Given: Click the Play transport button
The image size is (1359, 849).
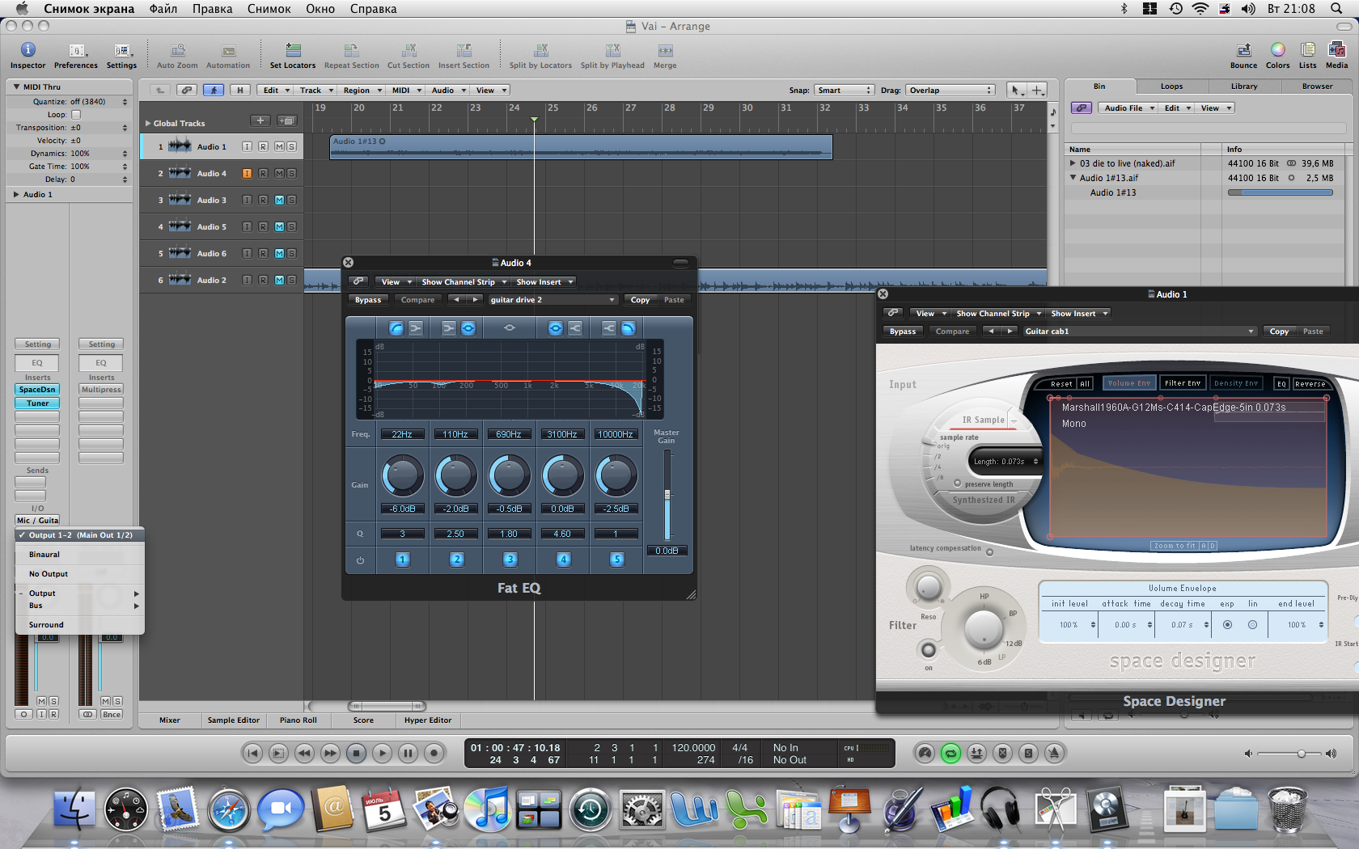Looking at the screenshot, I should [x=382, y=753].
